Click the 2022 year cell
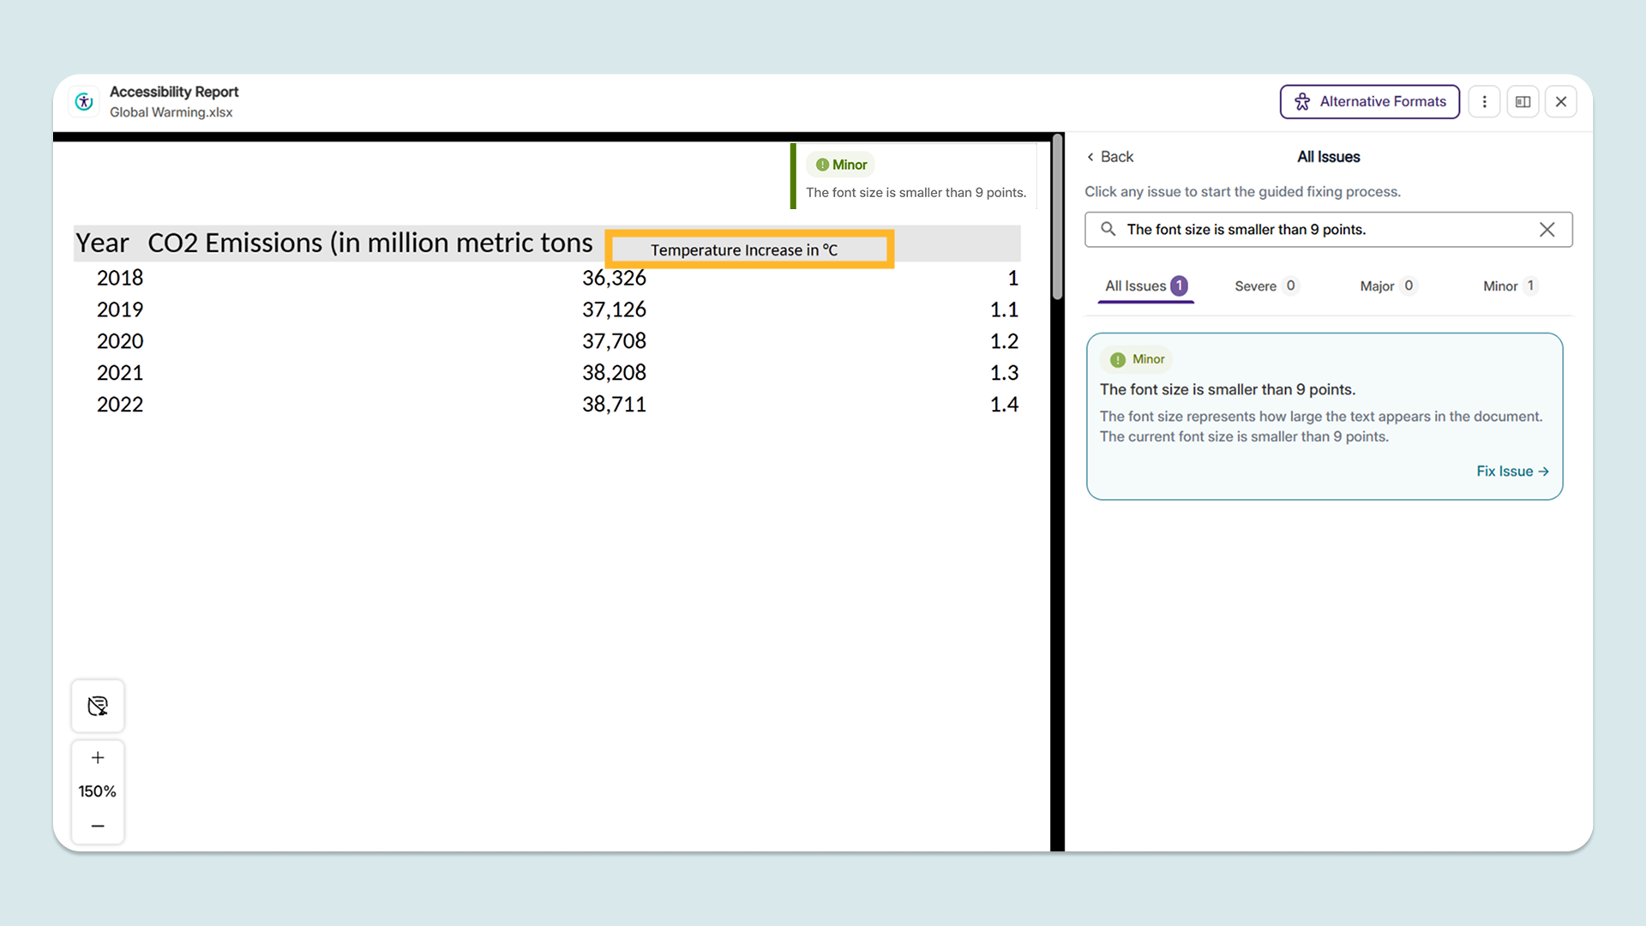 point(120,405)
